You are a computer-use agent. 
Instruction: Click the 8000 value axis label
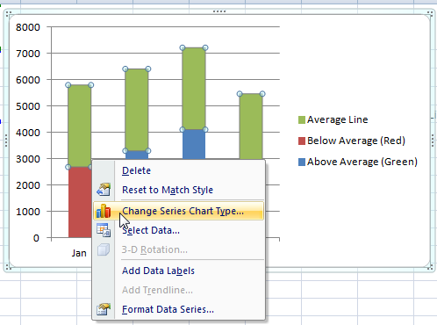28,27
